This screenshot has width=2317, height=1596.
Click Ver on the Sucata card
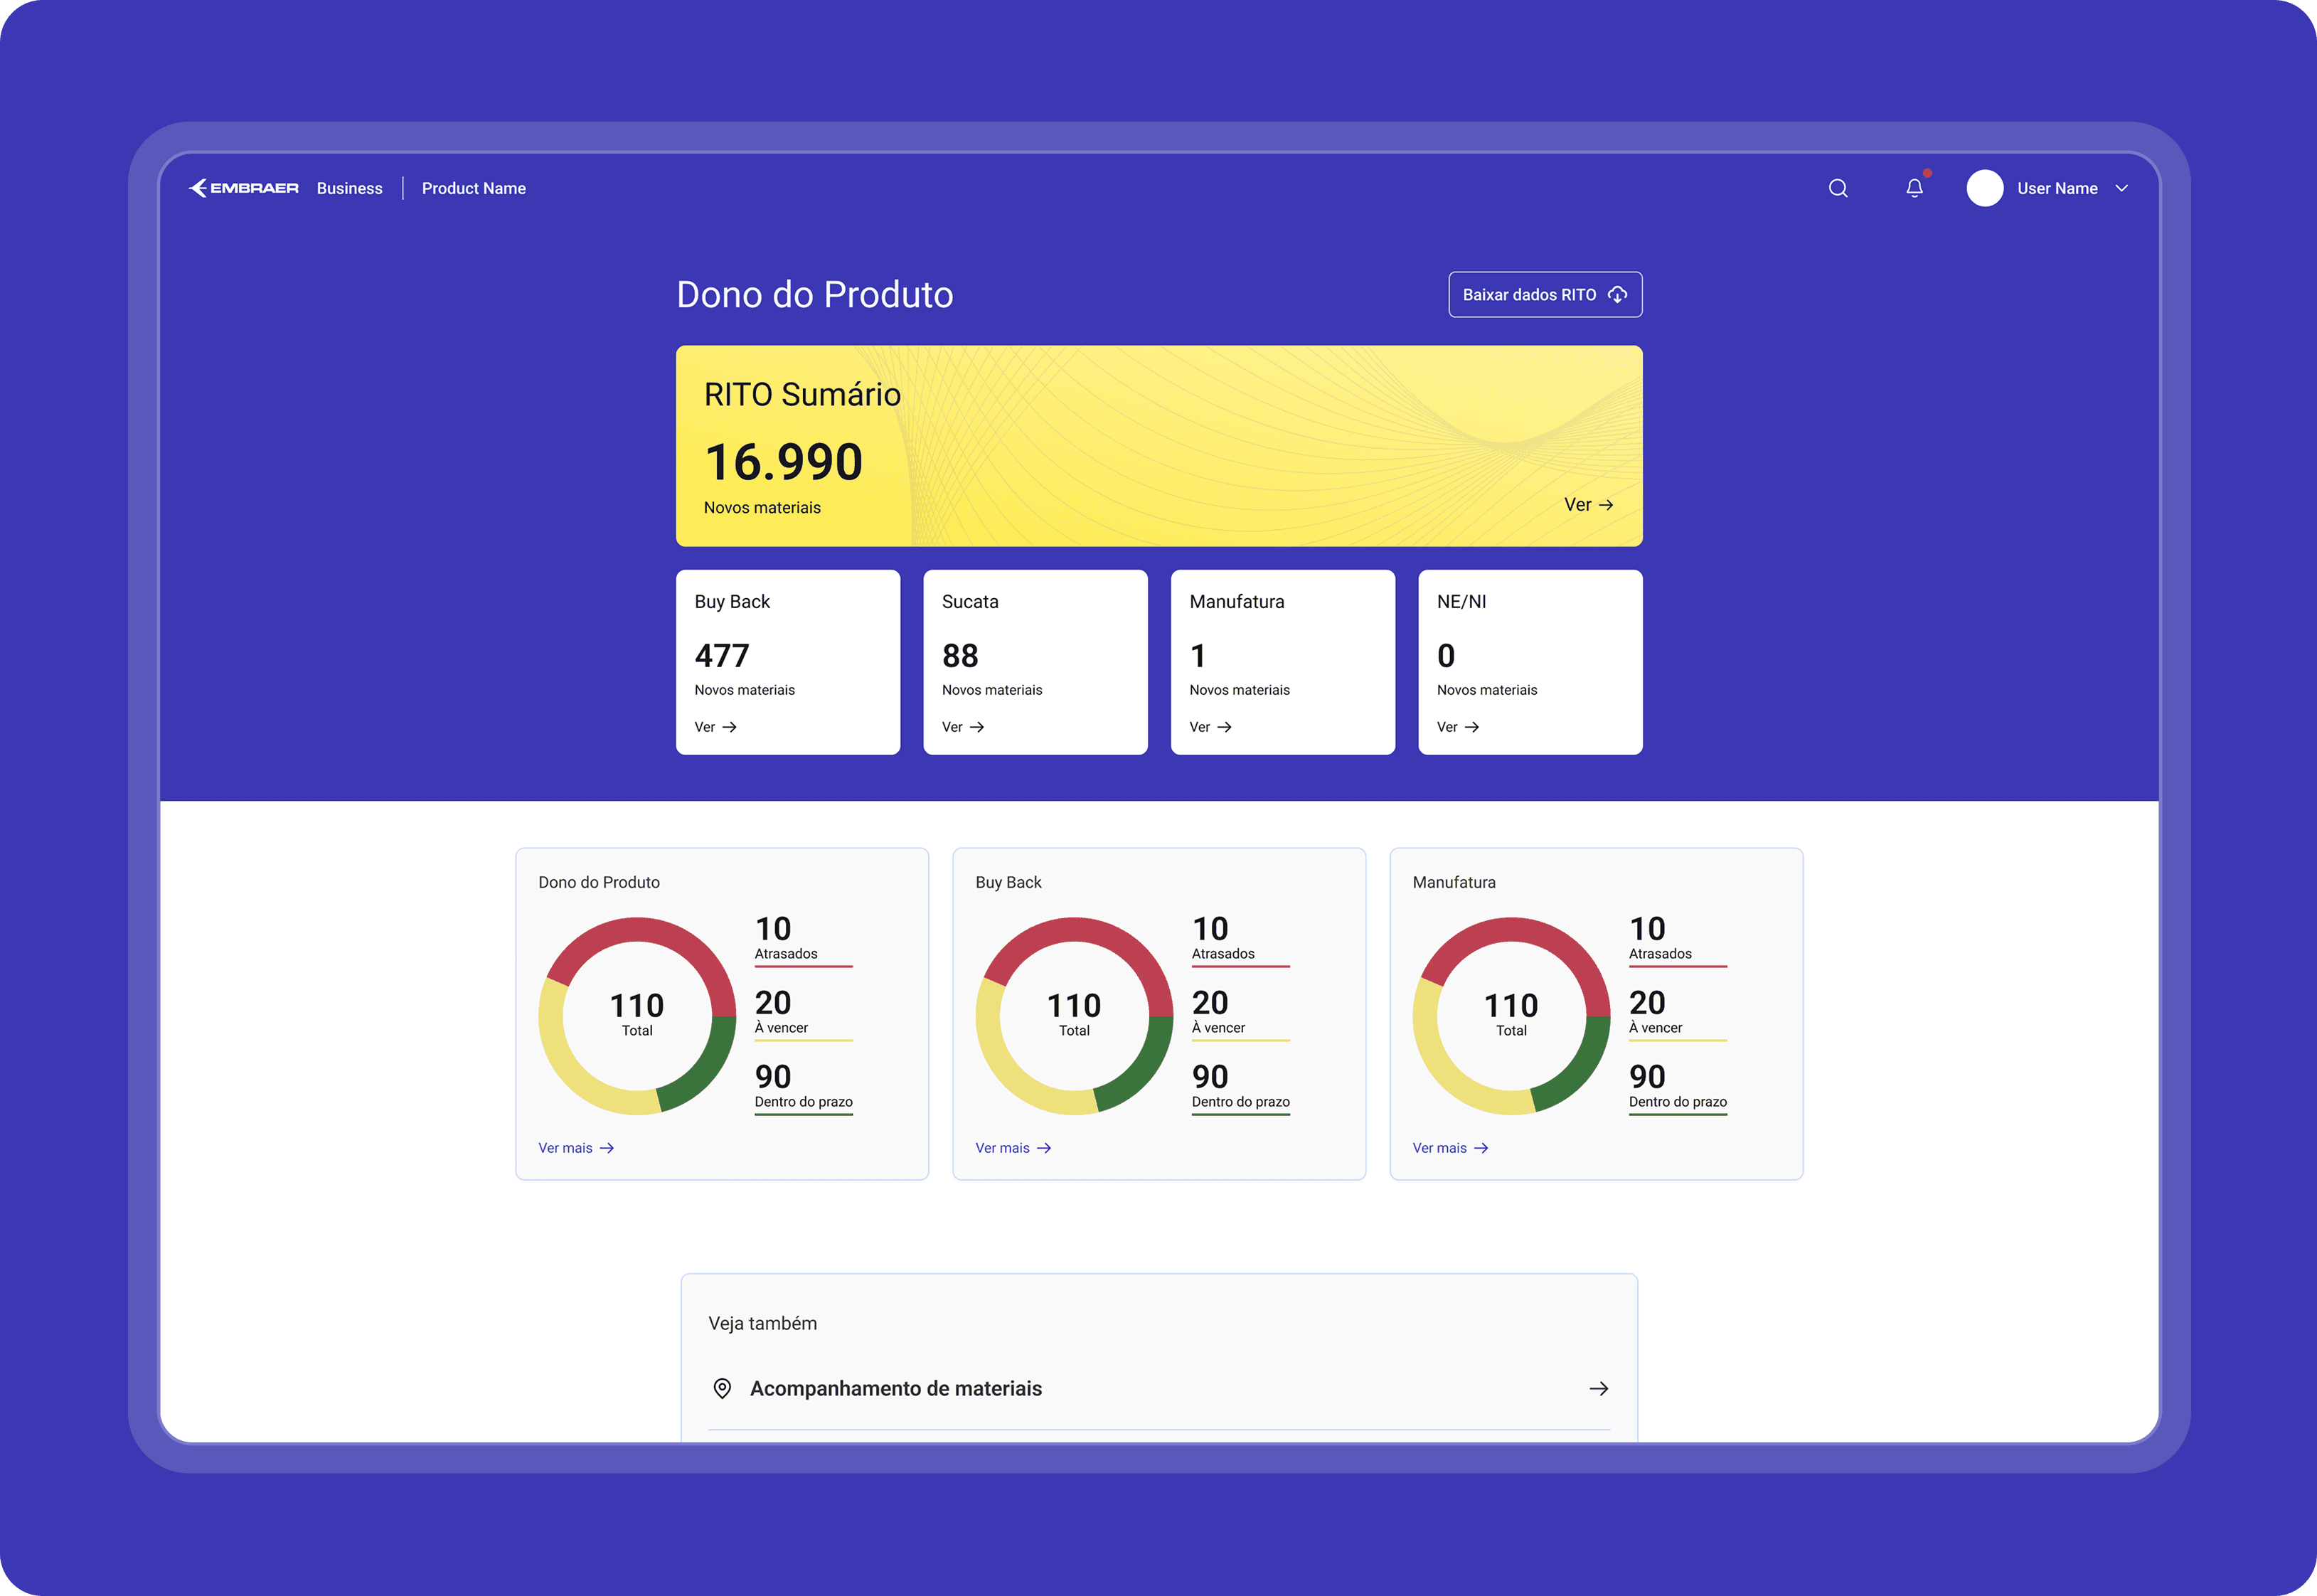click(x=962, y=727)
